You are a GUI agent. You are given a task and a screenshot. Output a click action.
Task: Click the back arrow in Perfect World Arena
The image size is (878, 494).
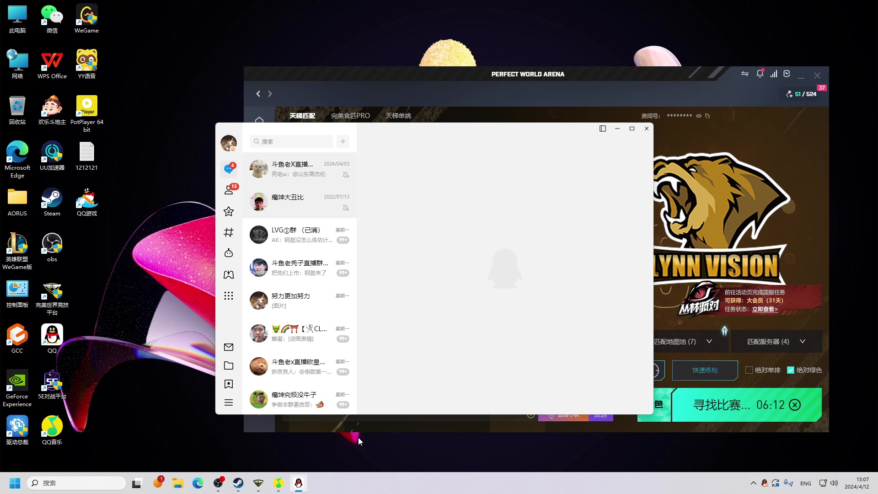tap(258, 94)
